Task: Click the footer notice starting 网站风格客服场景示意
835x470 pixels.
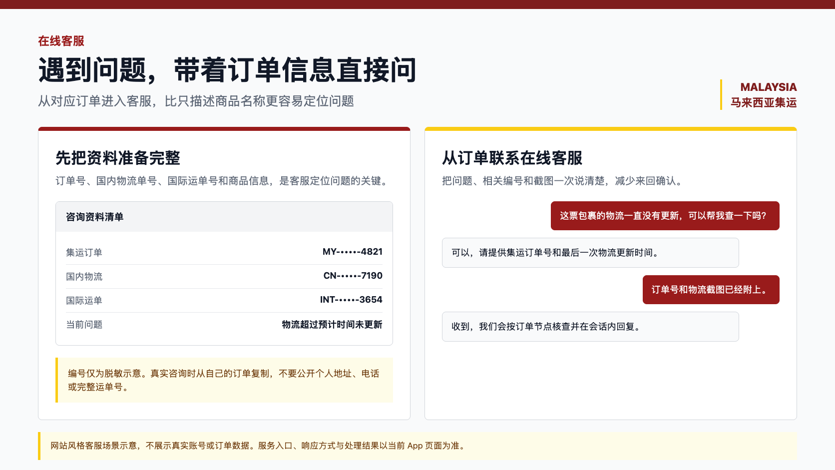Action: click(x=417, y=446)
